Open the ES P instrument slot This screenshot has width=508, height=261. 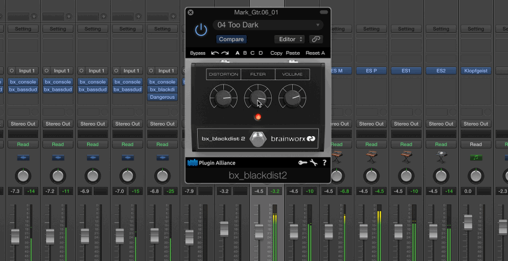tap(371, 71)
